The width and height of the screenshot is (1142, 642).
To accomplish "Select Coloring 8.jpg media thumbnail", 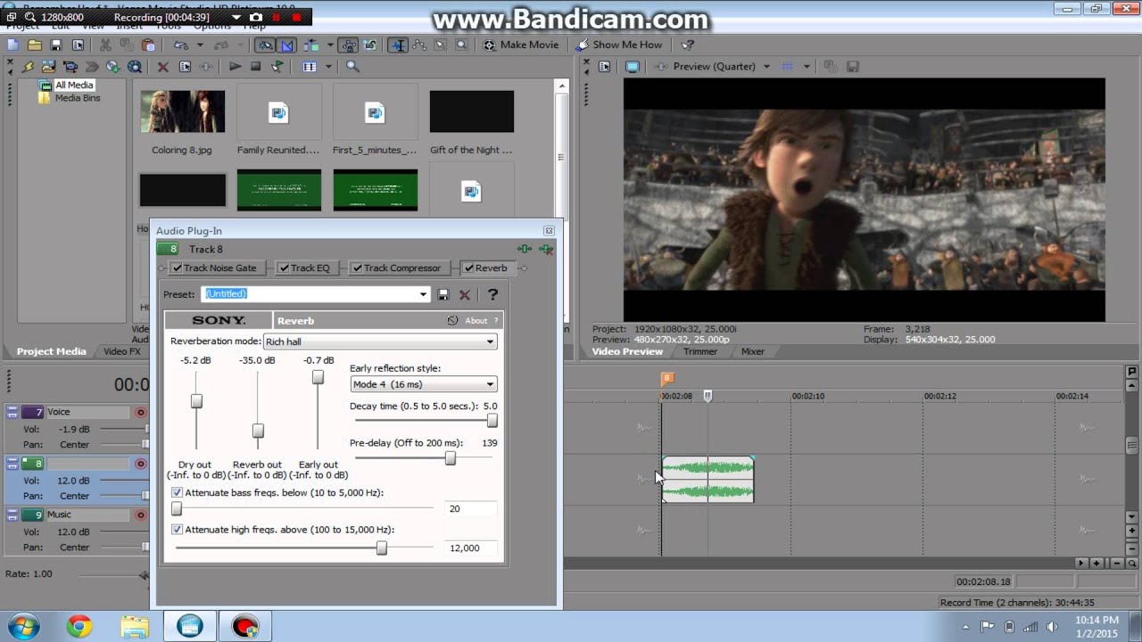I will point(182,111).
